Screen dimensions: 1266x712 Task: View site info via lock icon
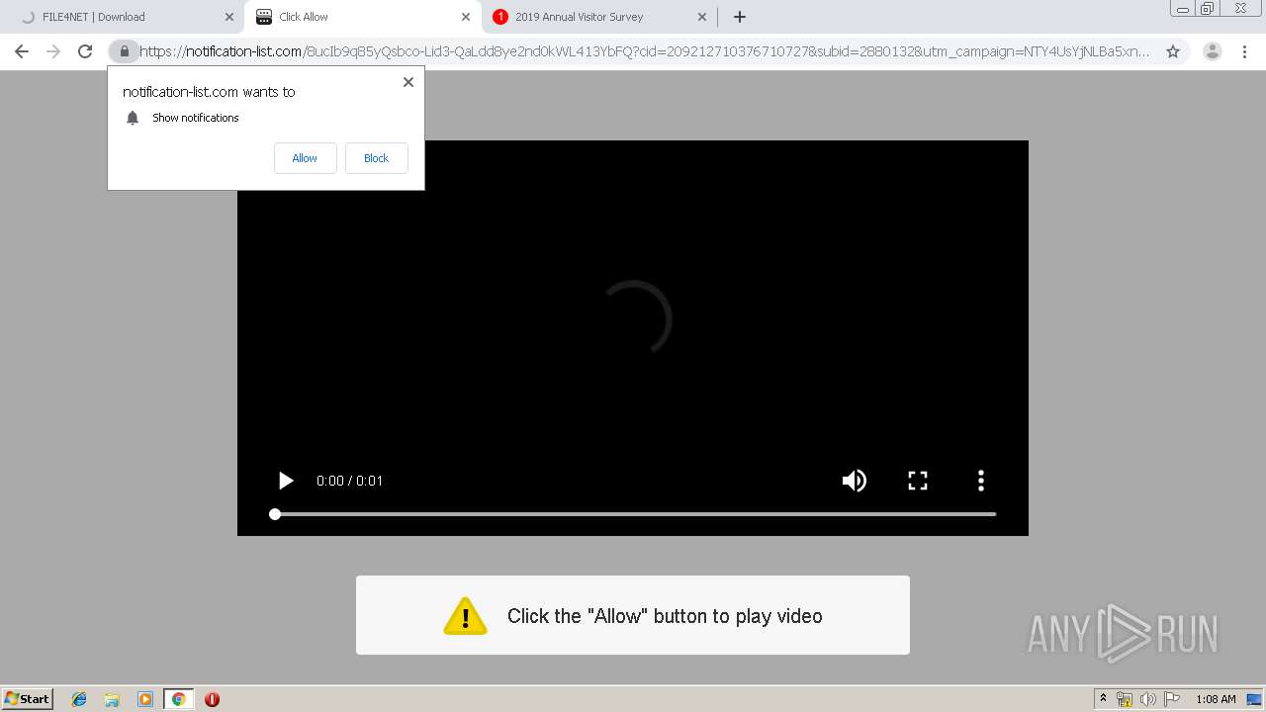click(x=124, y=51)
